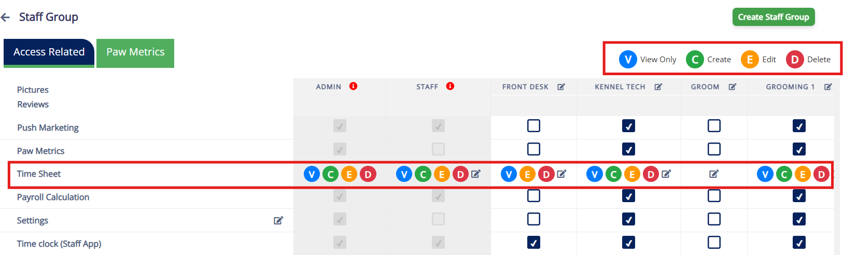Click the Settings row edit icon
This screenshot has width=843, height=255.
278,220
